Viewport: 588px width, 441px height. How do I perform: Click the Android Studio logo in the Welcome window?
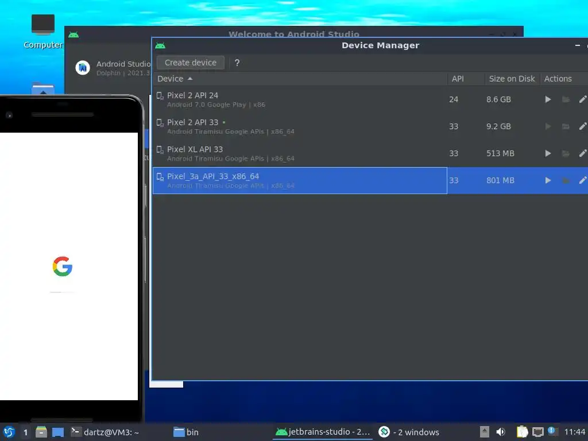coord(83,68)
